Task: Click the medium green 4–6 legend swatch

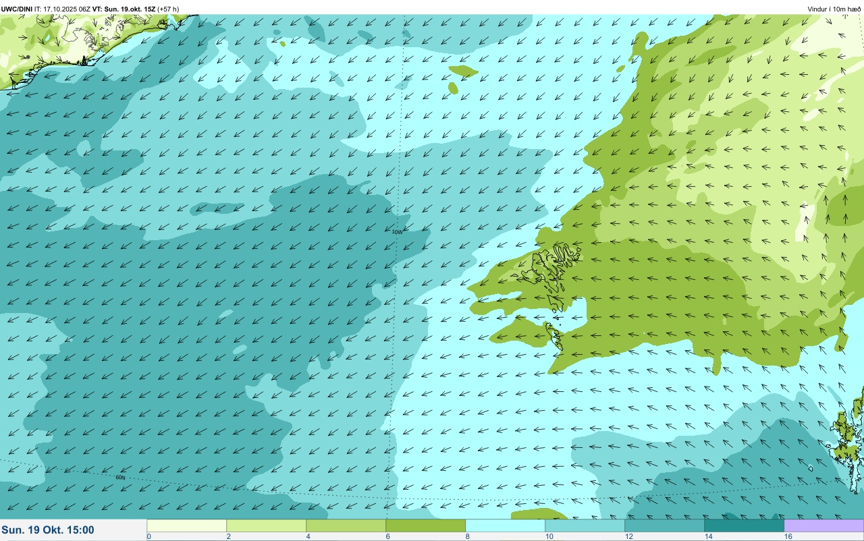Action: pos(346,525)
